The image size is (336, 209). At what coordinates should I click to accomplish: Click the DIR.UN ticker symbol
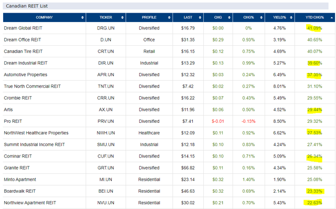pos(106,63)
